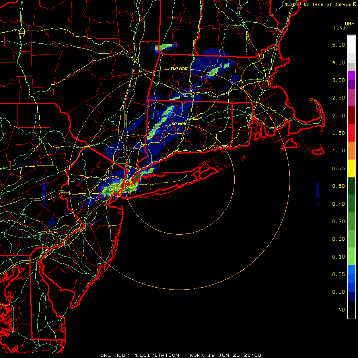Click the ND legend label
Viewport: 358px width, 358px height.
[342, 310]
